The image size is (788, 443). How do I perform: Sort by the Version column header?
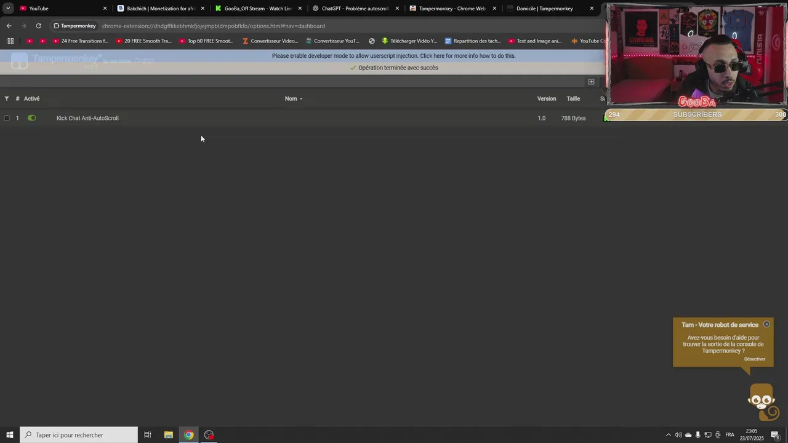click(x=547, y=98)
